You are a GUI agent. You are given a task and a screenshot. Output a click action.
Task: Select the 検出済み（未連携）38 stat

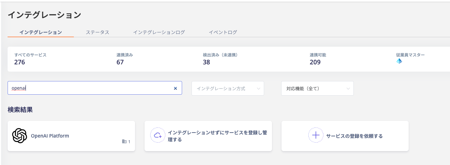click(x=220, y=59)
